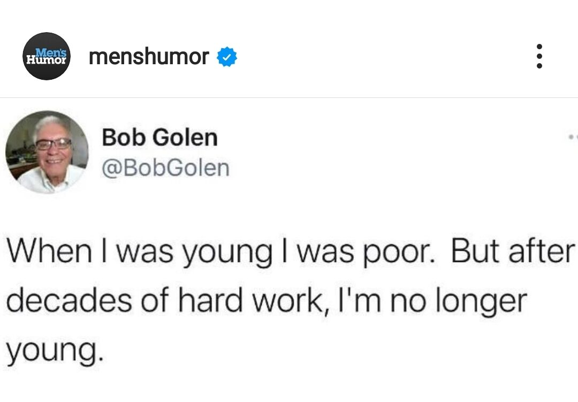Tap the menshumor username

[x=149, y=56]
